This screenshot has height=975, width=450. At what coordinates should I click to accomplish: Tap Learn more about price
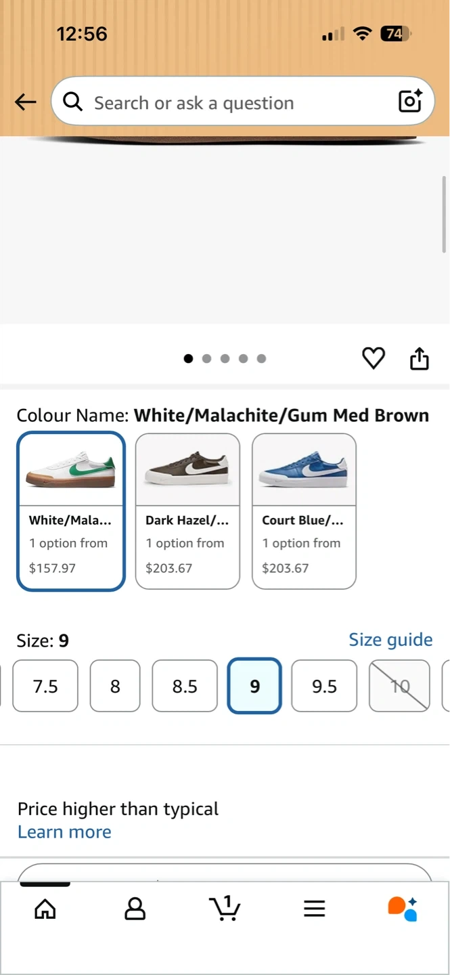tap(64, 832)
